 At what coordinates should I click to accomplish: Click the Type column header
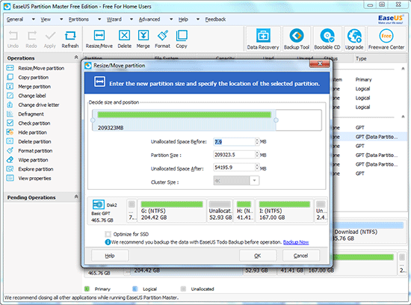pyautogui.click(x=361, y=59)
